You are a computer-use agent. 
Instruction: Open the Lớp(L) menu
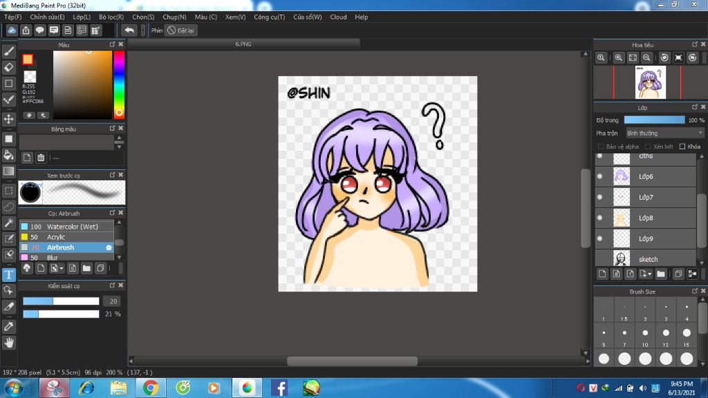(82, 17)
